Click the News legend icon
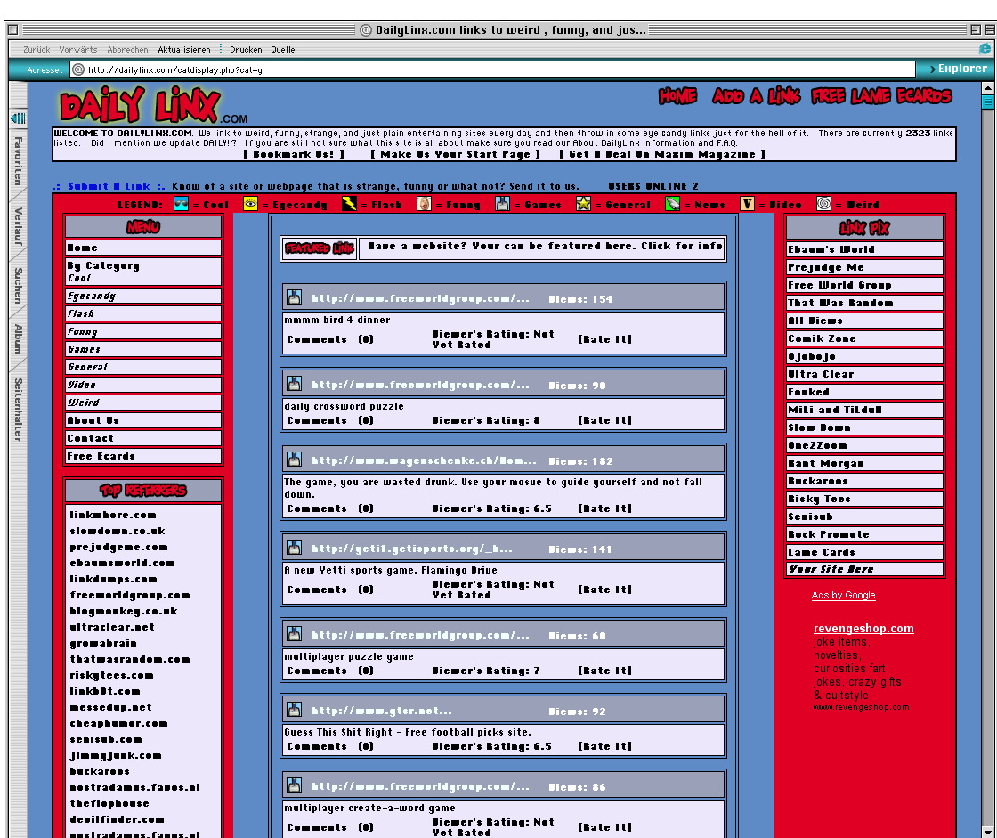The image size is (997, 838). [x=672, y=204]
